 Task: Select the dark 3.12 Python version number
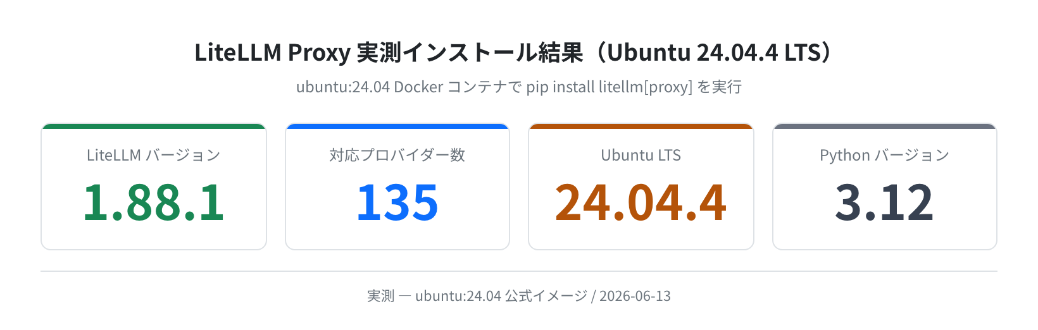tap(885, 202)
